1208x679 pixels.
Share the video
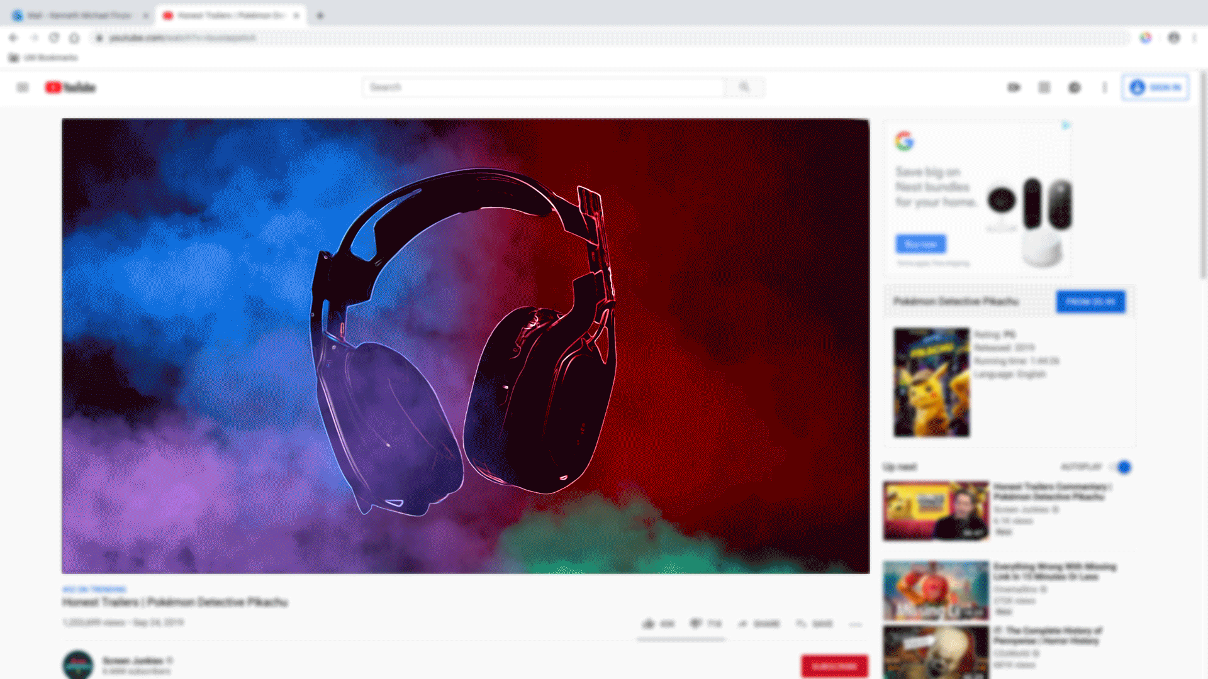759,624
